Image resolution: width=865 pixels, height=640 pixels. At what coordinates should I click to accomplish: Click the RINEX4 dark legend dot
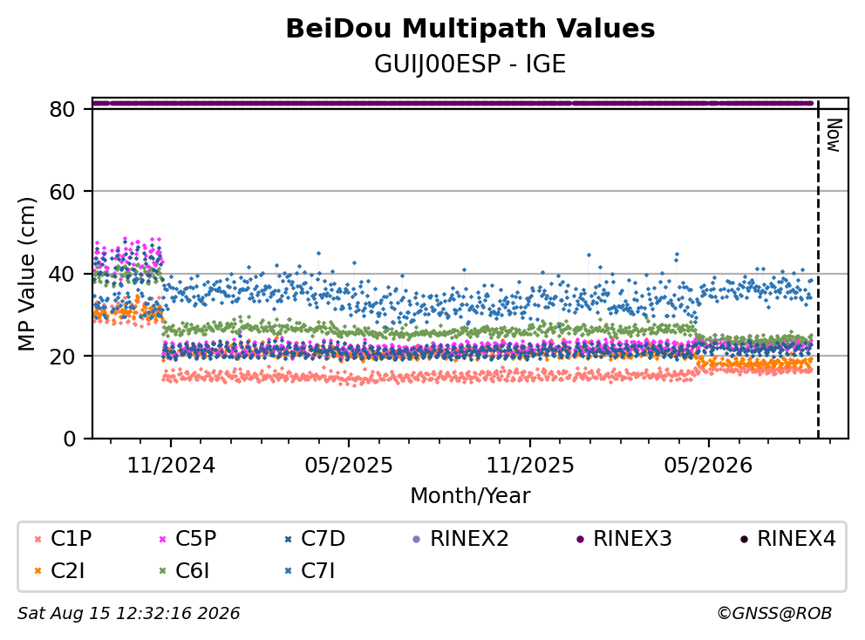click(x=744, y=539)
